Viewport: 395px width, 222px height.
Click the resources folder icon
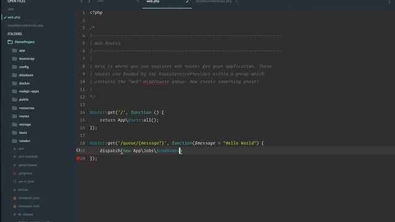point(15,108)
